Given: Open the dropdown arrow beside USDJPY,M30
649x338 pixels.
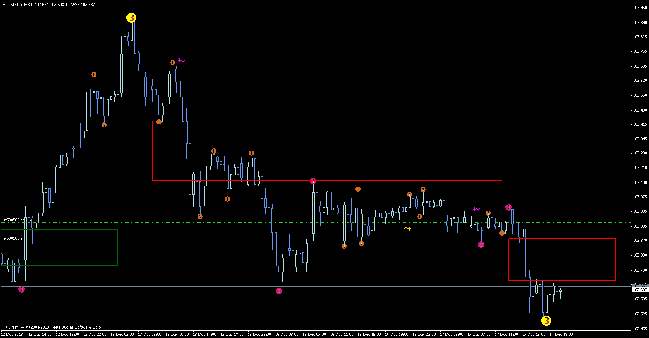Looking at the screenshot, I should tap(4, 4).
